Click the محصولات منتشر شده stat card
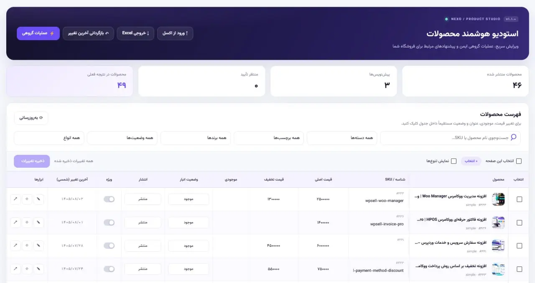The height and width of the screenshot is (283, 535). pyautogui.click(x=466, y=81)
